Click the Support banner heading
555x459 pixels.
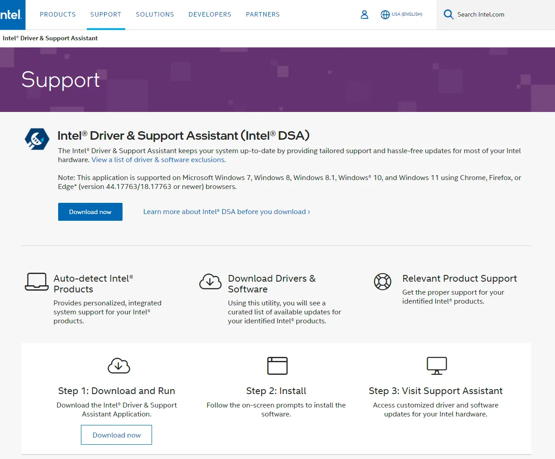click(60, 80)
